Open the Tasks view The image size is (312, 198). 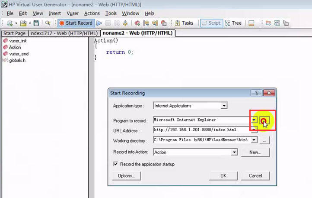(x=184, y=23)
